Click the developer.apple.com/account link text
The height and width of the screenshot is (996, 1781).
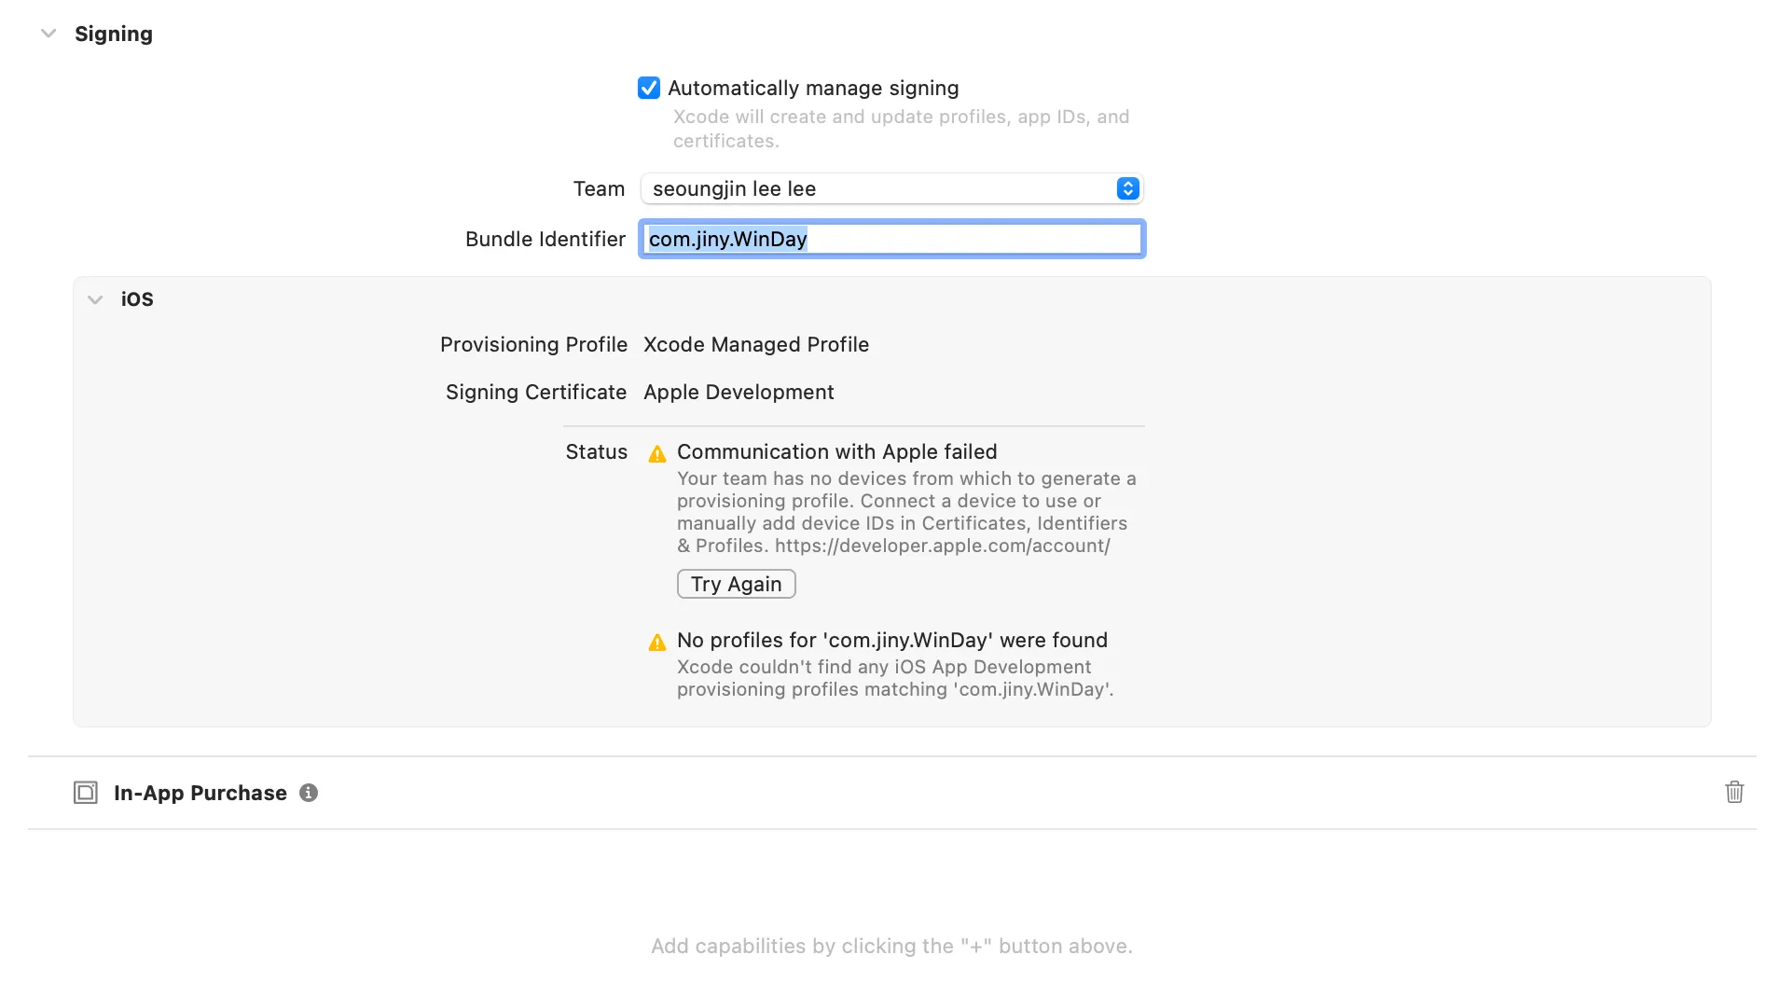coord(942,546)
